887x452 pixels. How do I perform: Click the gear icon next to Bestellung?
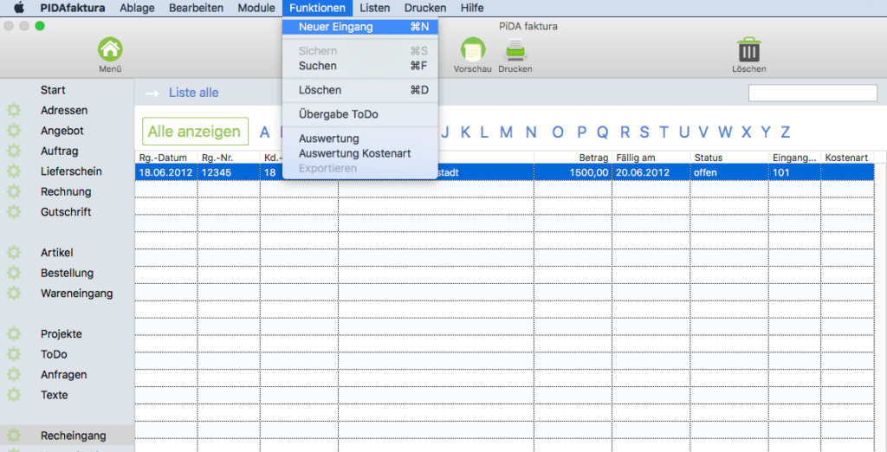[x=14, y=273]
